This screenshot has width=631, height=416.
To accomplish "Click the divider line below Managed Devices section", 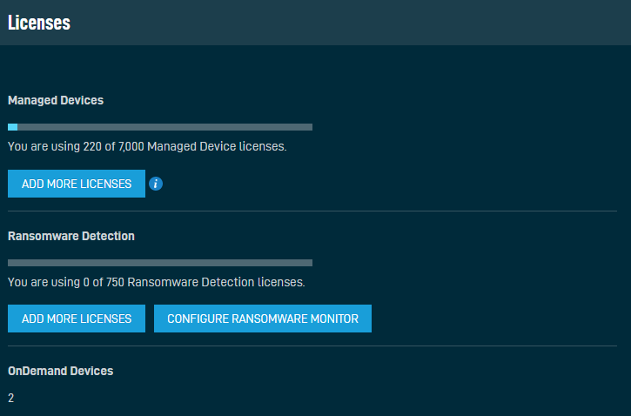I will (312, 211).
